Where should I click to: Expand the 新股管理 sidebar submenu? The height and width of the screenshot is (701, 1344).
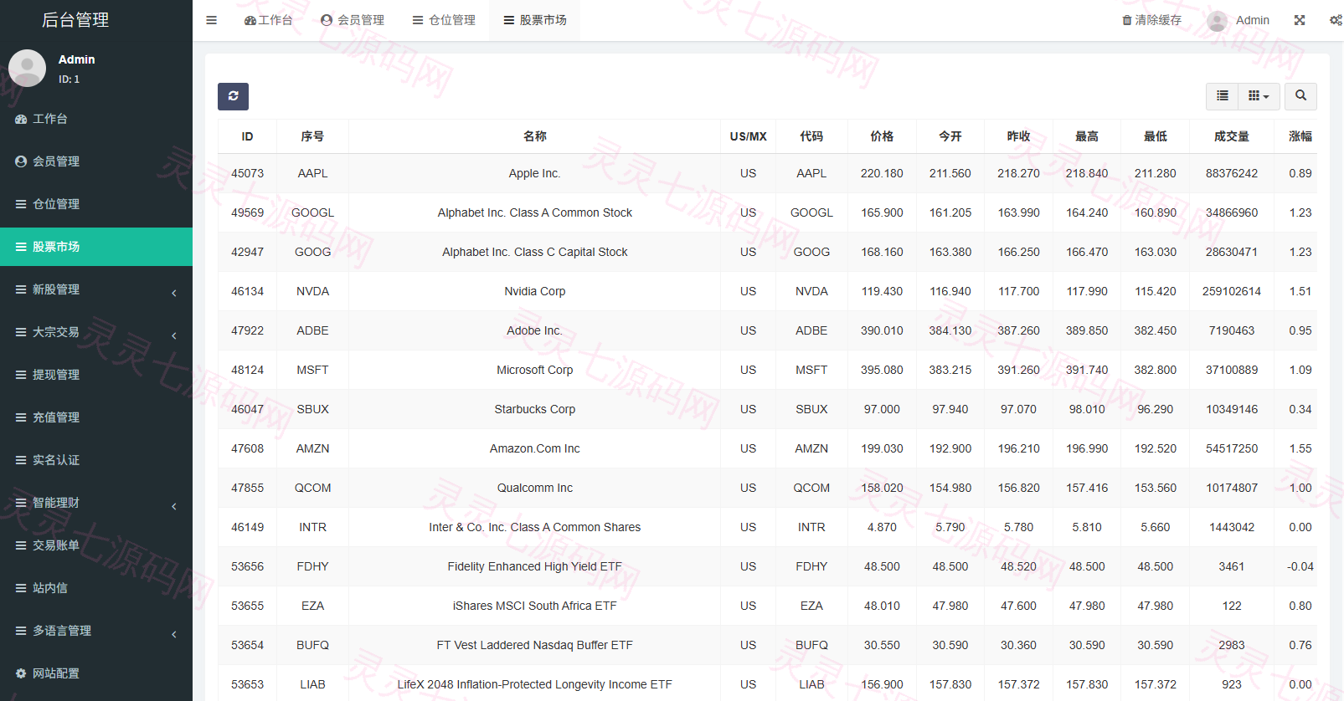[96, 289]
